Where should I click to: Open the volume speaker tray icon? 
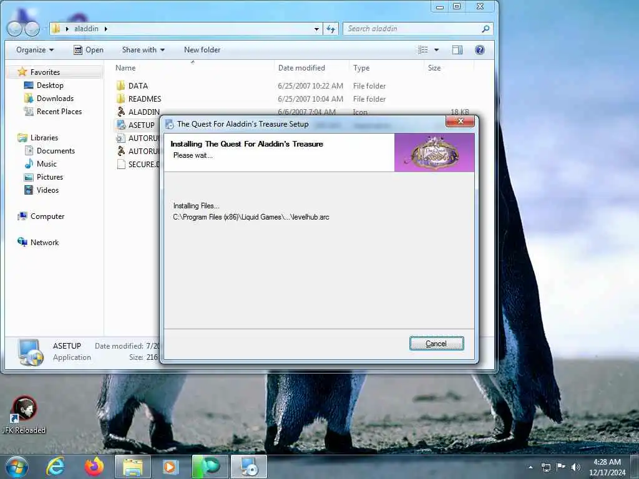coord(575,467)
